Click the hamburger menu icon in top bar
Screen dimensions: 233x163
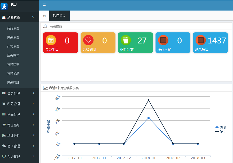click(x=44, y=5)
